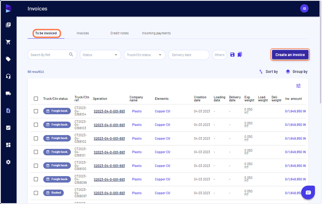Click the Elements column header

[x=162, y=99]
